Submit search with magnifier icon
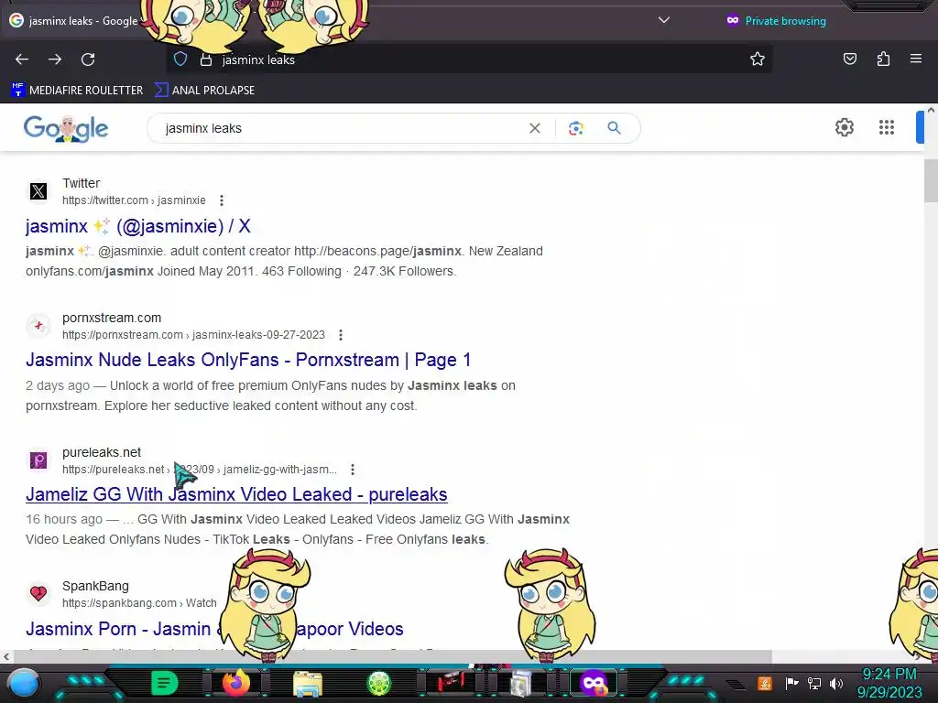 click(x=614, y=128)
